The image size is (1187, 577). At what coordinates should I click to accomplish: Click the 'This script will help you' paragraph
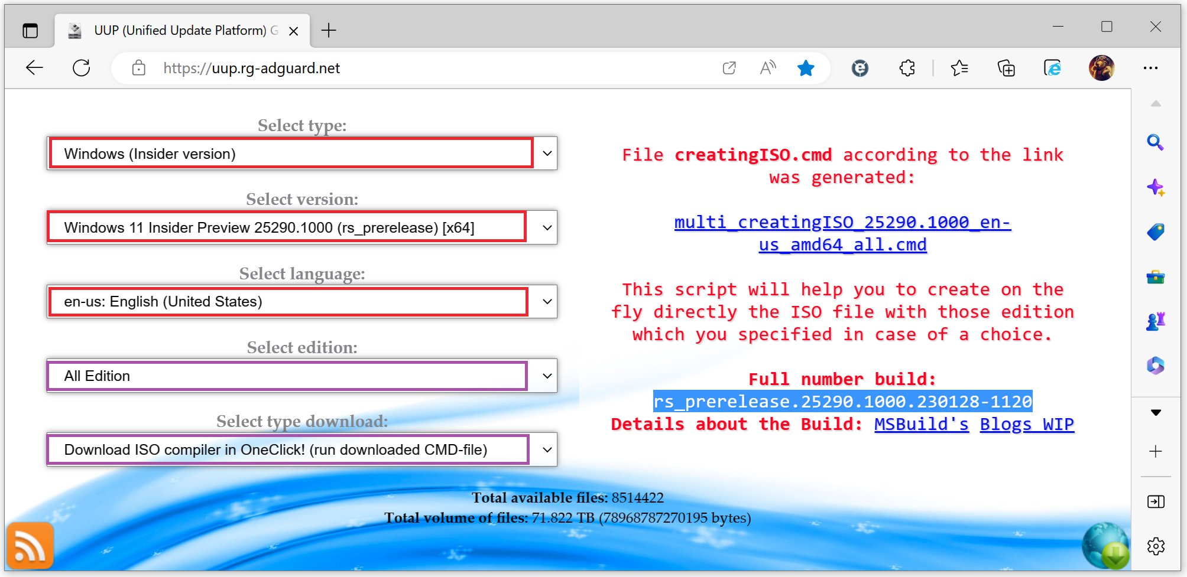(843, 312)
